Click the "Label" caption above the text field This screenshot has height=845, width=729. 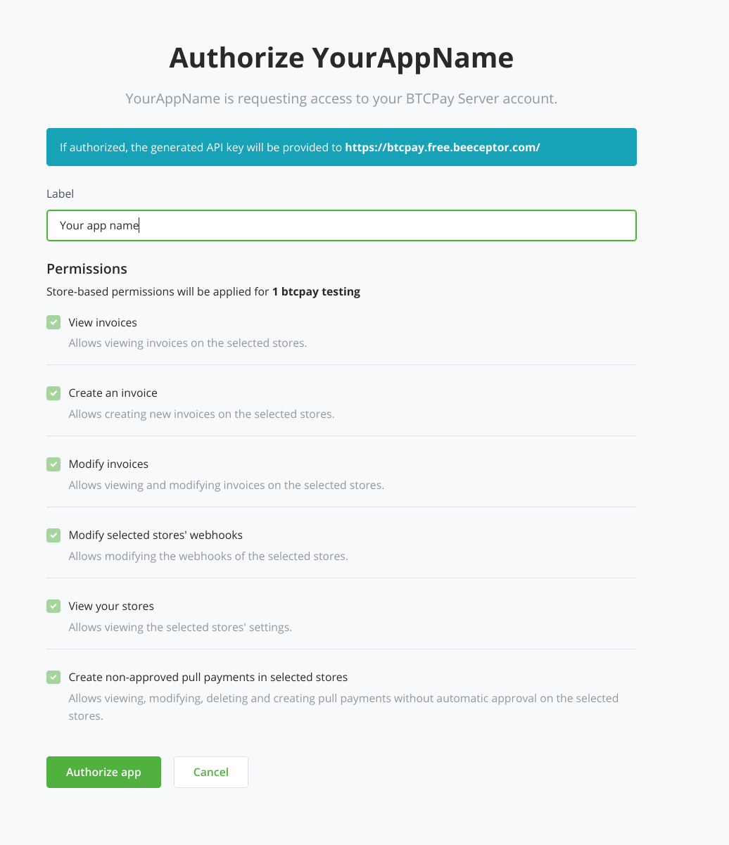(x=60, y=193)
